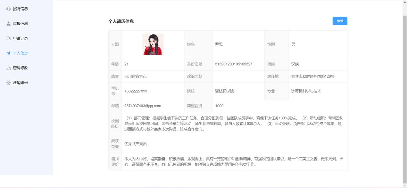Click the resume profile photo
This screenshot has width=407, height=188.
153,44
